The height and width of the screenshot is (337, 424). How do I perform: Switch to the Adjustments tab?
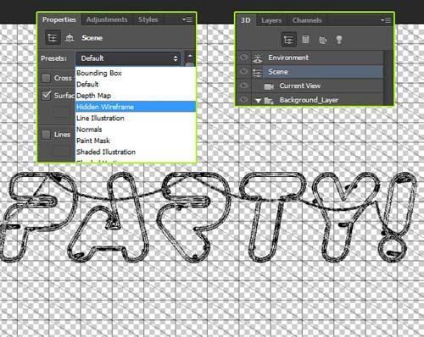(x=107, y=19)
